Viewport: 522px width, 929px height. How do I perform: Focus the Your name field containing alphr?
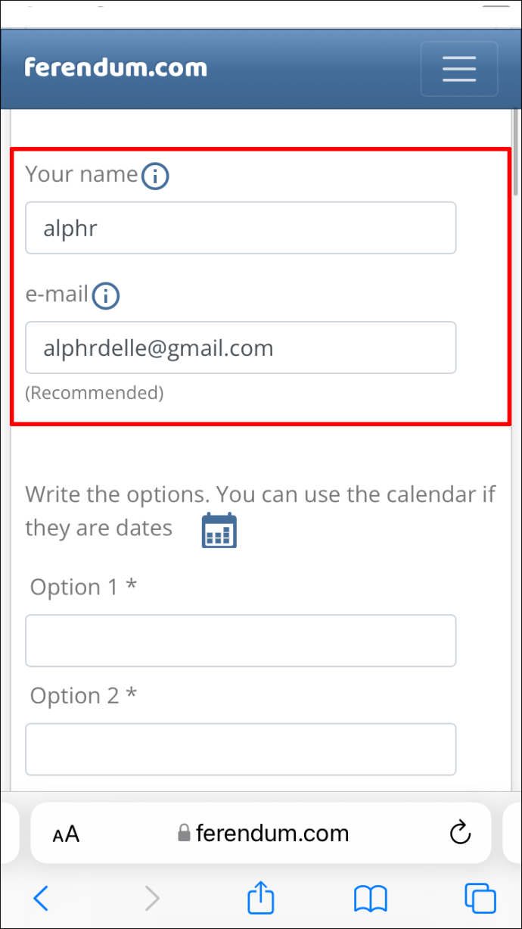pos(241,228)
